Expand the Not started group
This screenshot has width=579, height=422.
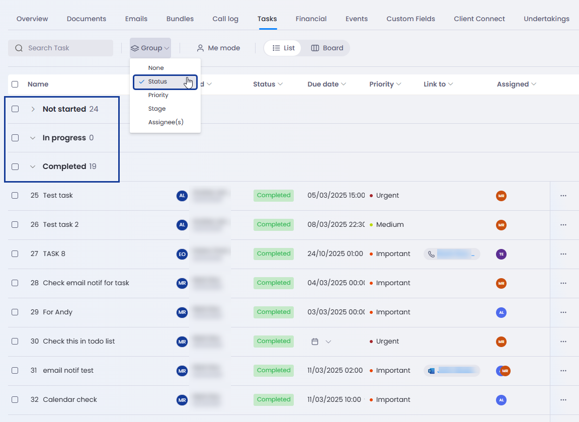(33, 109)
